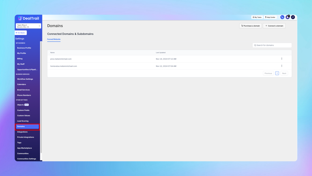This screenshot has width=312, height=176.
Task: Click the Last Updated column header
Action: pyautogui.click(x=160, y=53)
